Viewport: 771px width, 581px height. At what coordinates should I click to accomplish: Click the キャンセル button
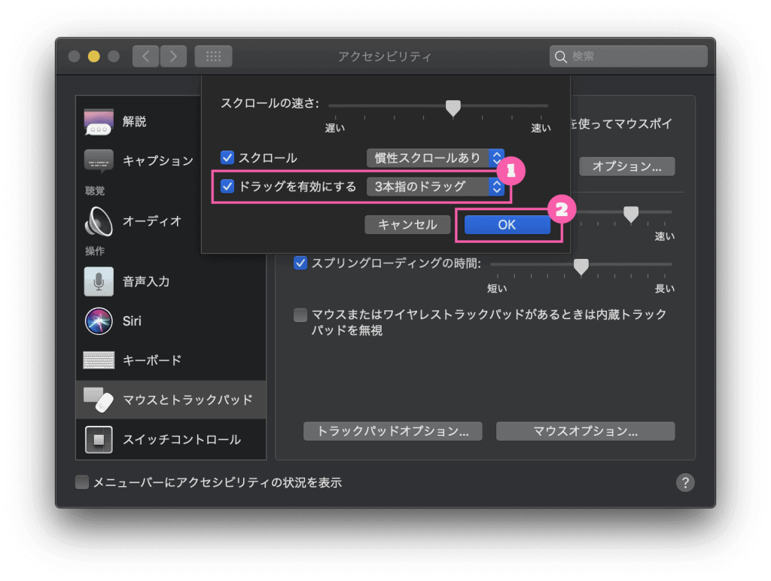pyautogui.click(x=407, y=224)
